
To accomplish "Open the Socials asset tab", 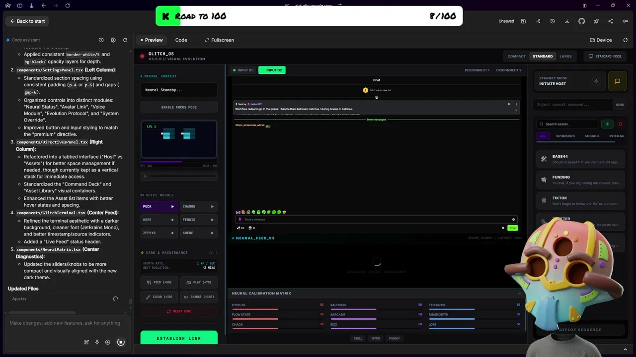I will [x=592, y=136].
